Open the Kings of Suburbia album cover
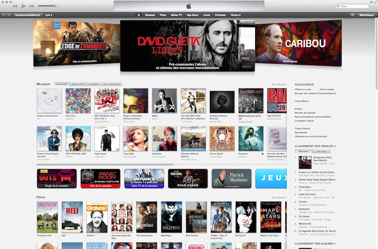378x249 pixels. coord(136,101)
